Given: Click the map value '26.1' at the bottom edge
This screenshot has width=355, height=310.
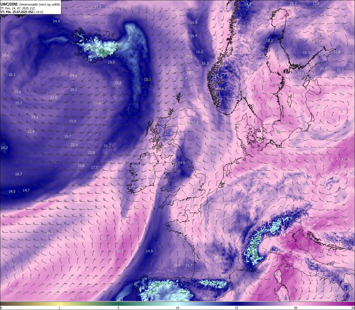Looking at the screenshot, I should (x=206, y=299).
